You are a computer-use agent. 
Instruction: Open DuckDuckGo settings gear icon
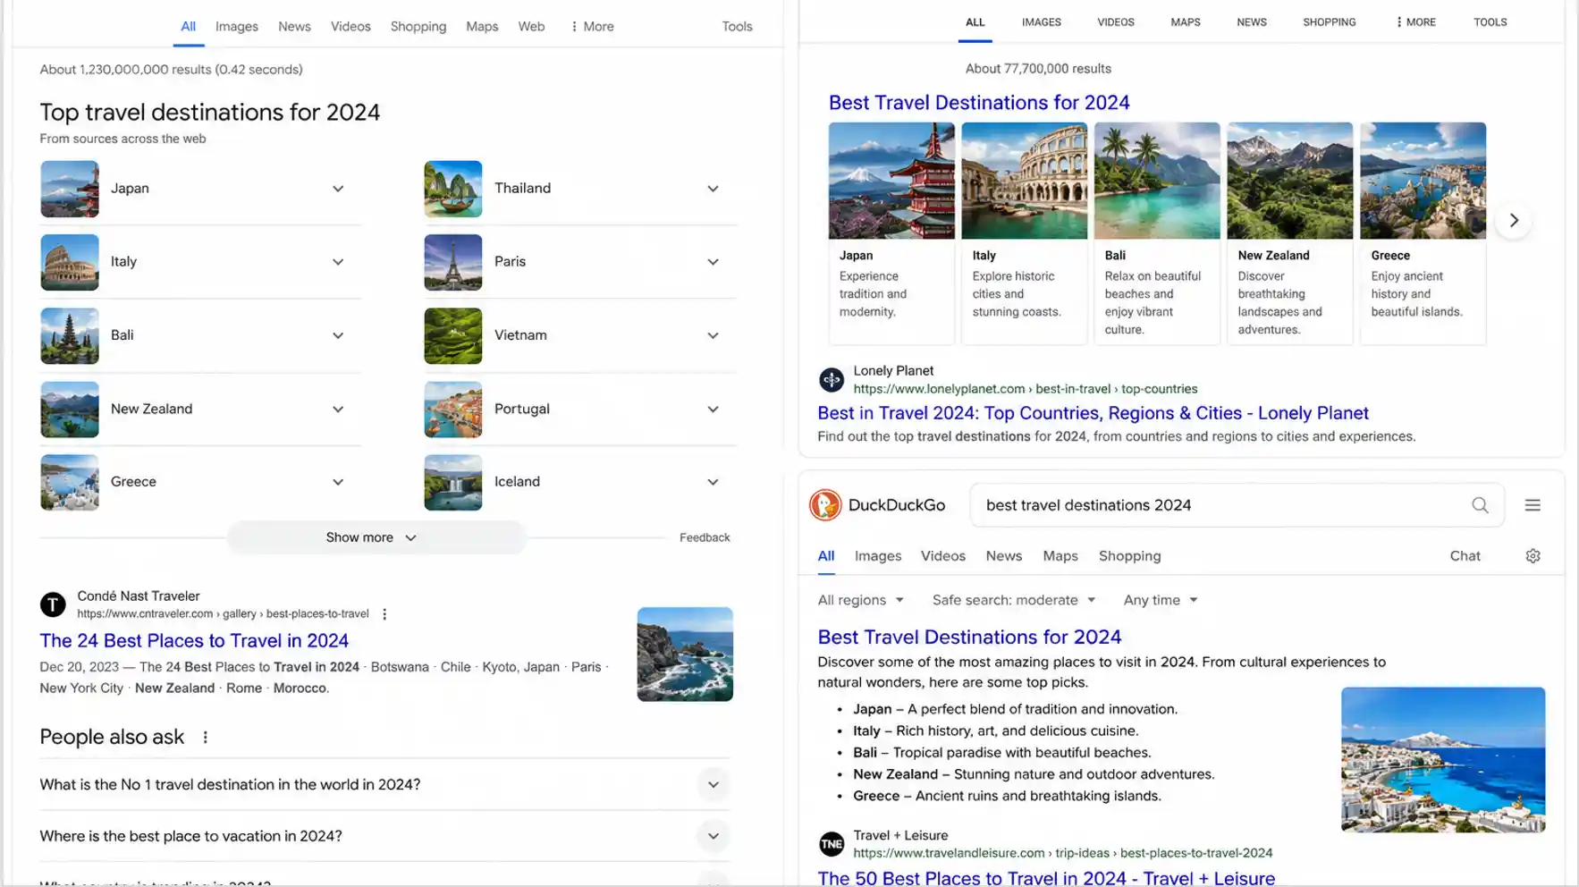click(x=1533, y=556)
